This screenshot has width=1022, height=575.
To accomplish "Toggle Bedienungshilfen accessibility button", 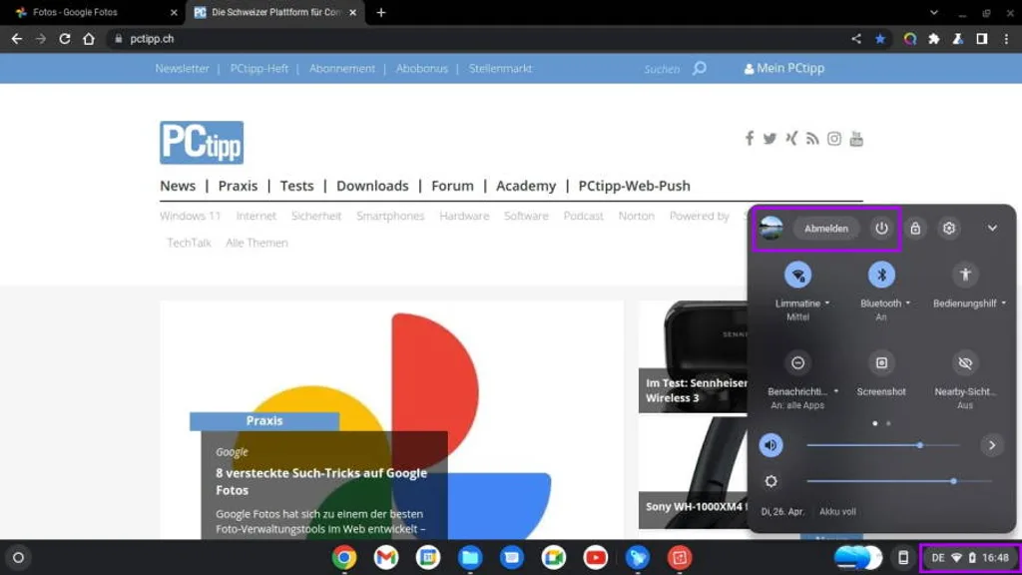I will (x=965, y=276).
